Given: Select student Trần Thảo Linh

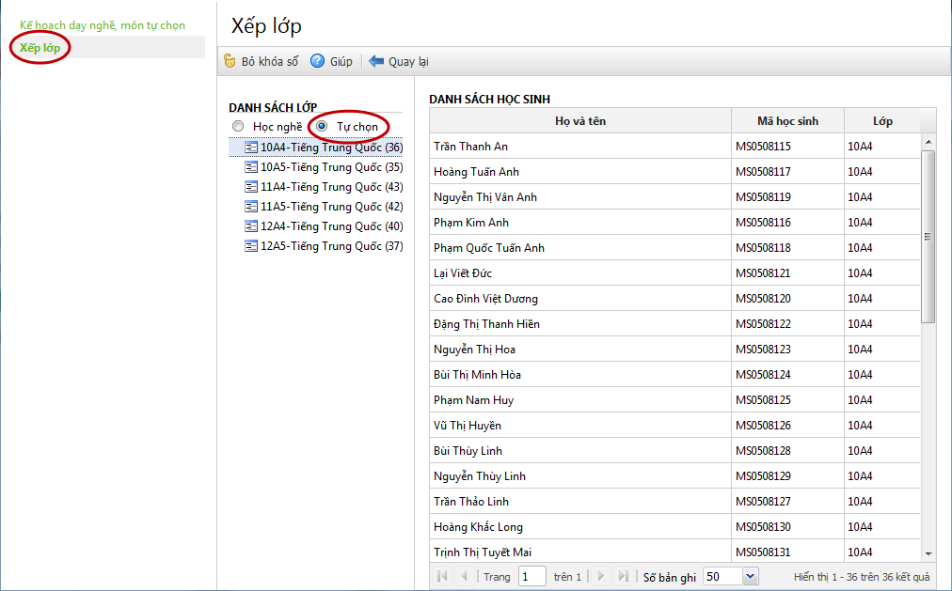Looking at the screenshot, I should pyautogui.click(x=471, y=502).
